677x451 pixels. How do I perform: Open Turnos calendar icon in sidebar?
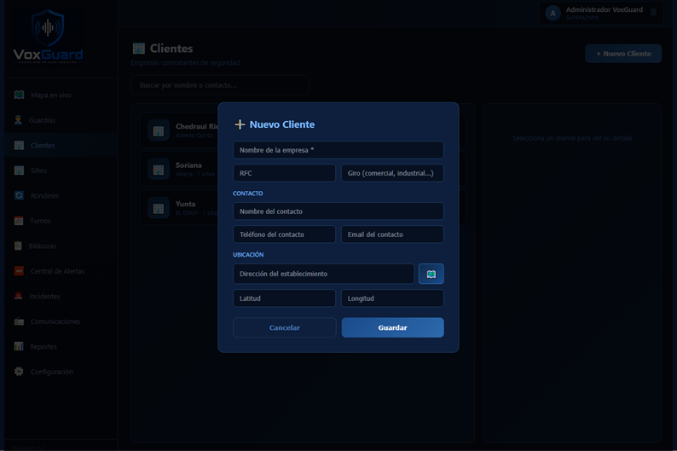tap(19, 221)
